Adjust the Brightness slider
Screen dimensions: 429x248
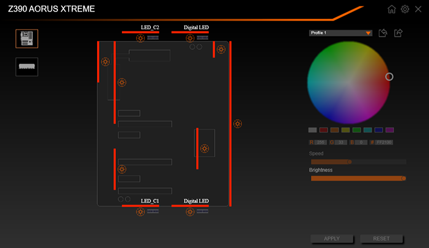[x=358, y=179]
